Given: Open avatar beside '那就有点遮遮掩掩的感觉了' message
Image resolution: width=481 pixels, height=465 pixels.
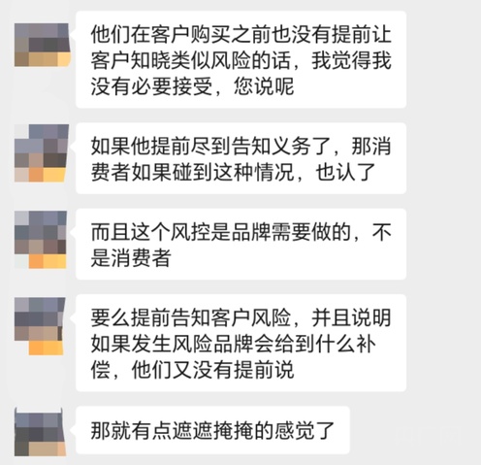Looking at the screenshot, I should pyautogui.click(x=40, y=432).
